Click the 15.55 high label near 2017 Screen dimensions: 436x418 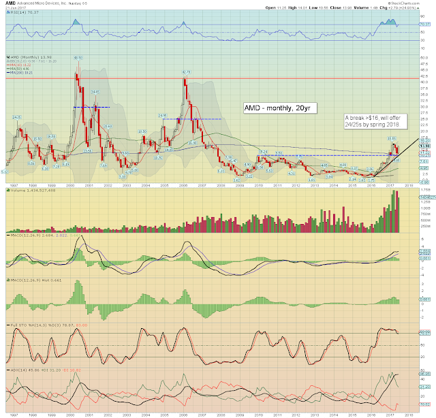point(392,138)
